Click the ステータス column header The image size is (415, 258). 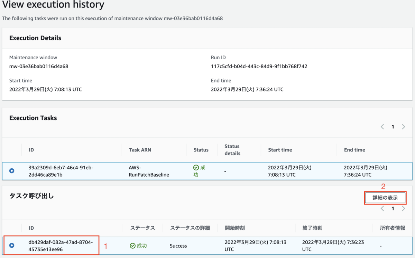coord(142,228)
